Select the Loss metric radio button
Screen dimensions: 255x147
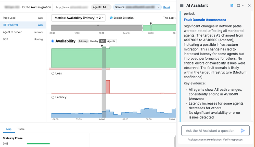pos(52,73)
